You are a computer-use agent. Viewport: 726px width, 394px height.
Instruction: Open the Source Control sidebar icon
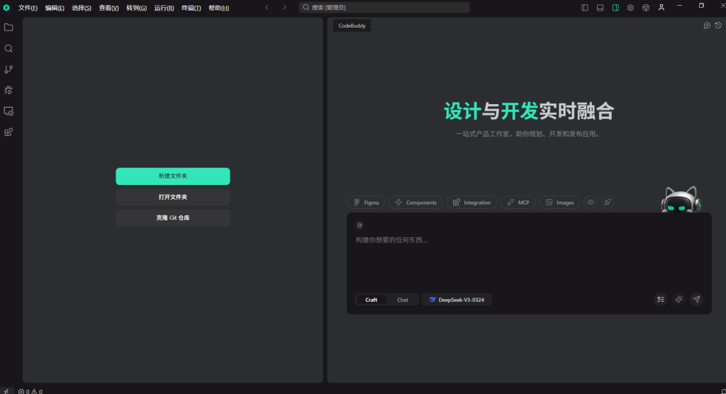[x=9, y=69]
